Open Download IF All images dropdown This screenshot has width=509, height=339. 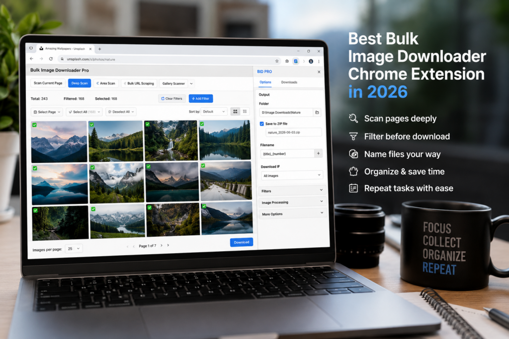(292, 175)
